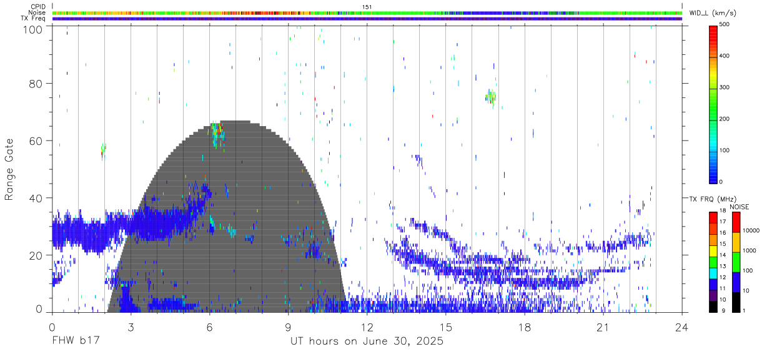Click the "15" tick on the UT hours axis
The width and height of the screenshot is (767, 354).
(446, 327)
